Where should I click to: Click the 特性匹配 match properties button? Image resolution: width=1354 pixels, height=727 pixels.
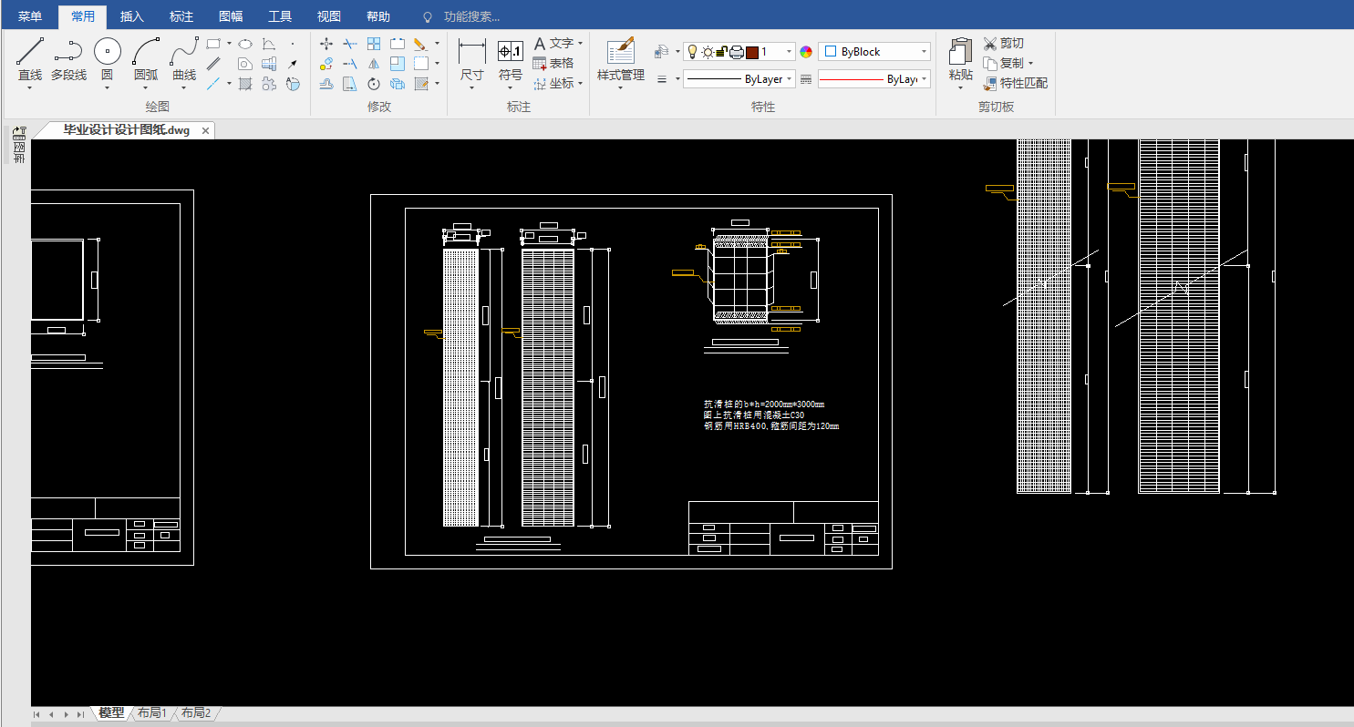(1015, 83)
